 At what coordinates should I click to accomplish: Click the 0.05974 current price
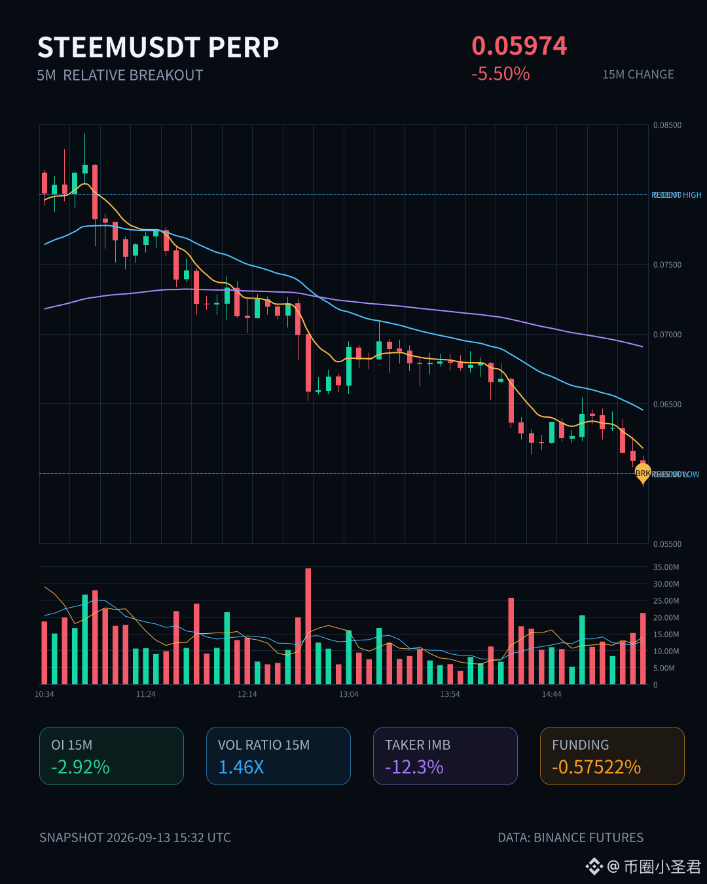[519, 46]
